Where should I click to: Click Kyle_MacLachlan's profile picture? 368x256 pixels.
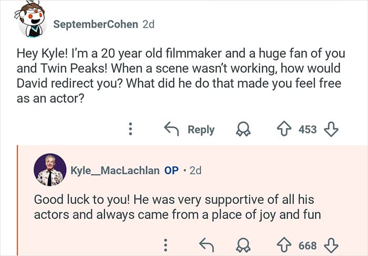[49, 170]
